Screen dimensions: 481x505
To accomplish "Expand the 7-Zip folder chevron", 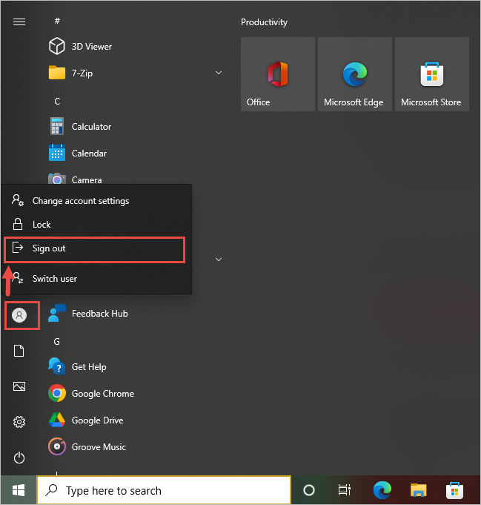I will (219, 73).
